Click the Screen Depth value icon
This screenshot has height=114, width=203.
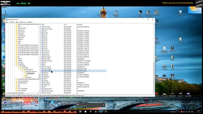(42, 67)
